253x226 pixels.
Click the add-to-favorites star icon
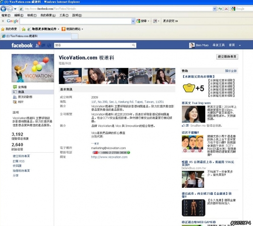[24, 29]
